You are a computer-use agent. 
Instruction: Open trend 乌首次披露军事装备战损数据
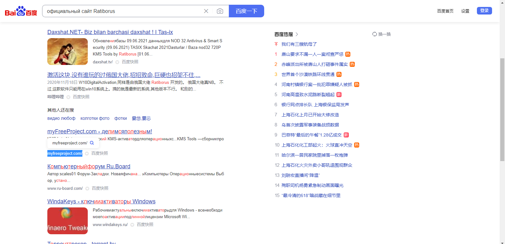[310, 125]
